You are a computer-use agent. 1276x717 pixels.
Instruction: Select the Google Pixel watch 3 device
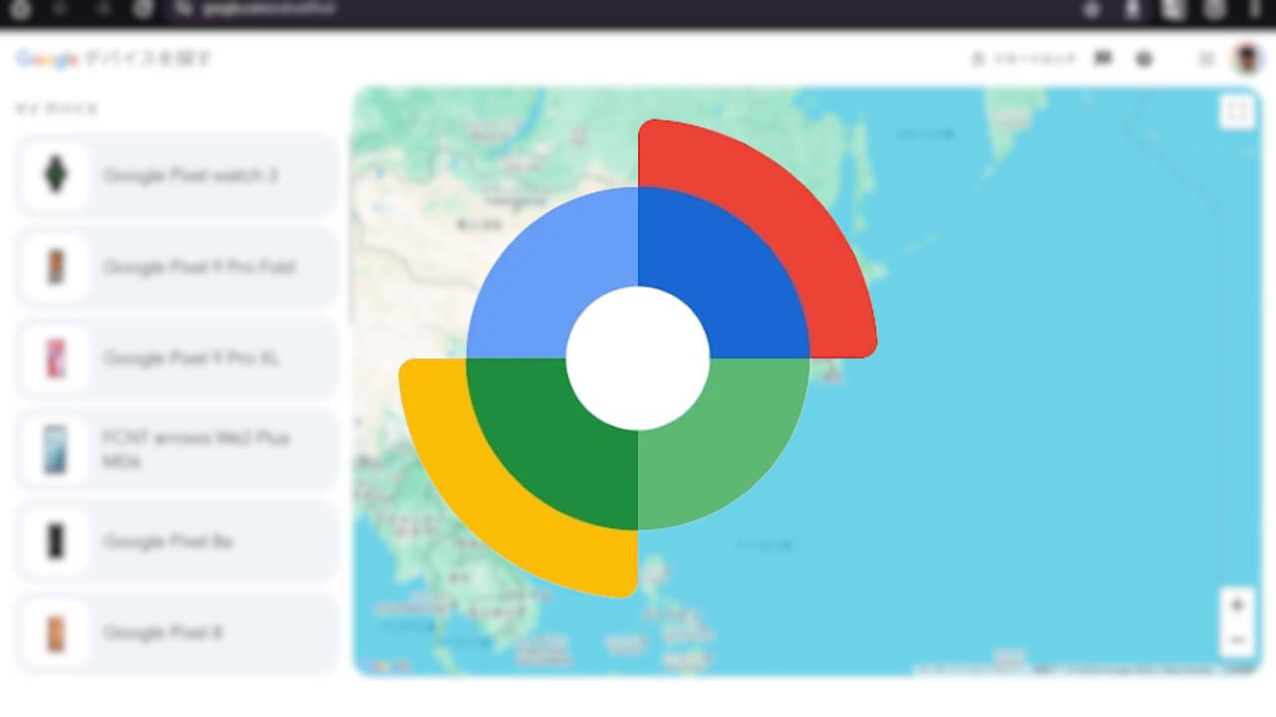click(x=176, y=175)
